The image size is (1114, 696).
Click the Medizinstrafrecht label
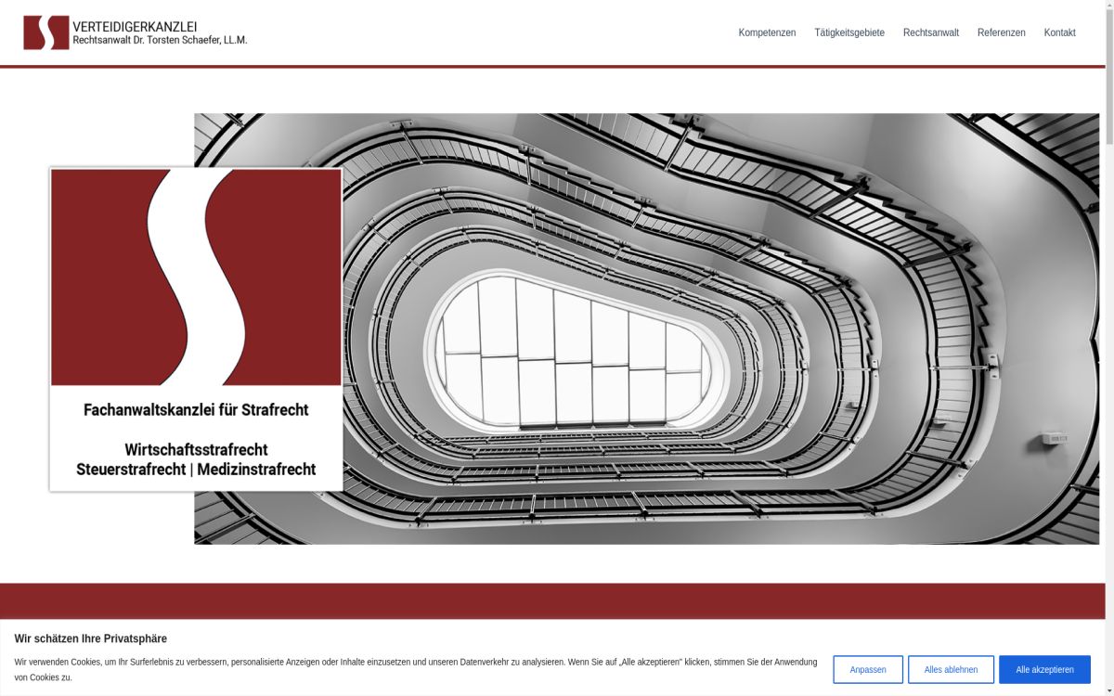coord(256,470)
